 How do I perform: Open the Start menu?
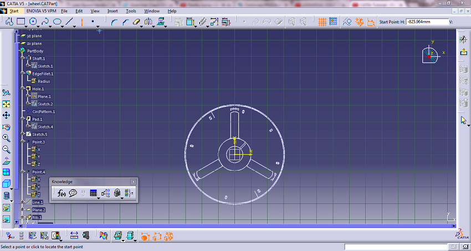tap(14, 11)
